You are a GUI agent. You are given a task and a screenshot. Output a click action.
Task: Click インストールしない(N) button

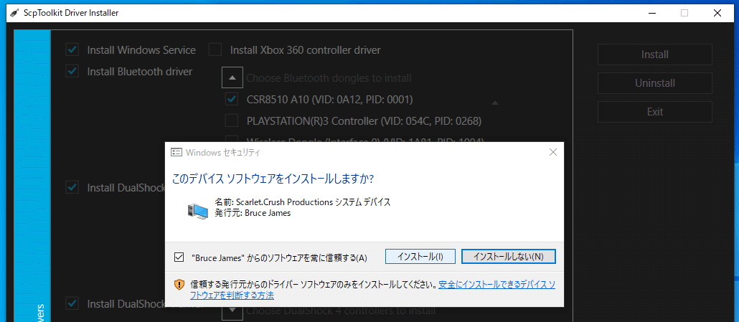(509, 257)
